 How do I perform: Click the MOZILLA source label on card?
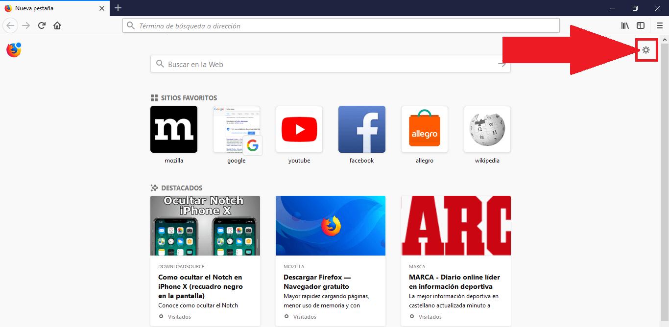(x=294, y=267)
